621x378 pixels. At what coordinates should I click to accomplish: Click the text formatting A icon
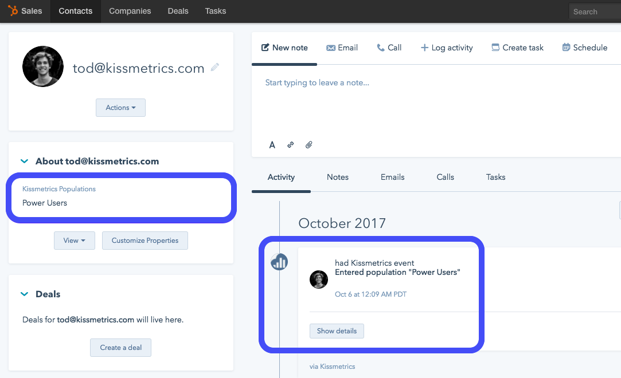coord(272,145)
